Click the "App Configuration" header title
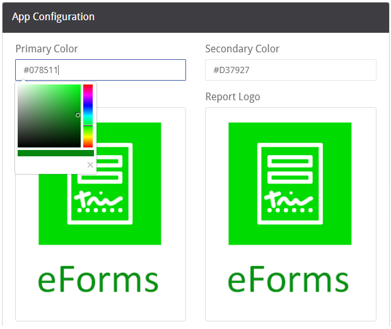The width and height of the screenshot is (391, 329). (x=54, y=16)
